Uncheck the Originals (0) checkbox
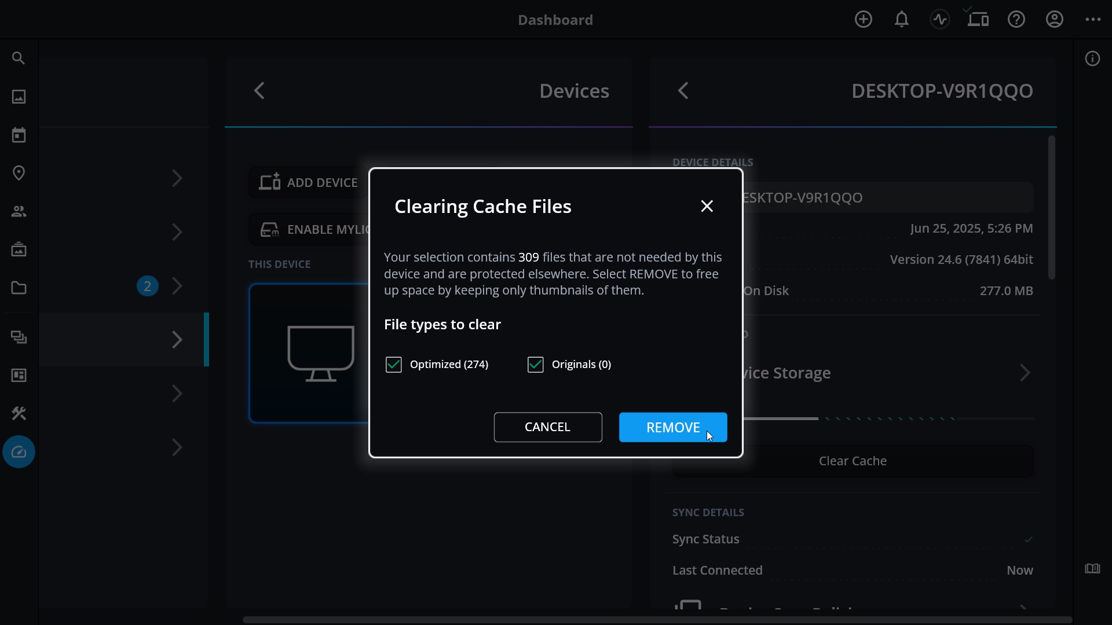1112x625 pixels. pyautogui.click(x=535, y=365)
